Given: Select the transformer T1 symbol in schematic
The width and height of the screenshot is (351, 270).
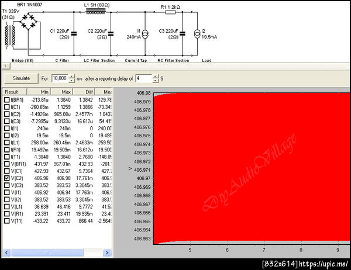Looking at the screenshot, I should click(x=10, y=36).
